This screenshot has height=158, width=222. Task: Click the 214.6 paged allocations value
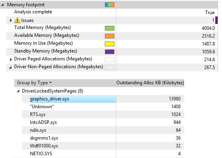click(x=209, y=60)
